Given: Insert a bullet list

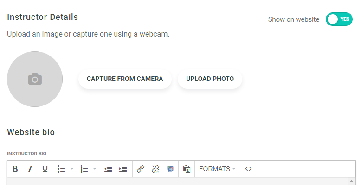Looking at the screenshot, I should 61,169.
